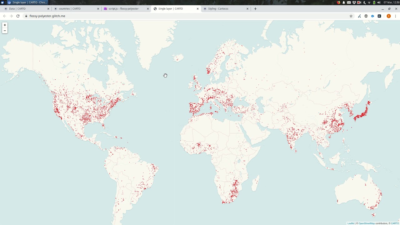Check battery status icon
Viewport: 400px width, 225px height.
(x=374, y=2)
